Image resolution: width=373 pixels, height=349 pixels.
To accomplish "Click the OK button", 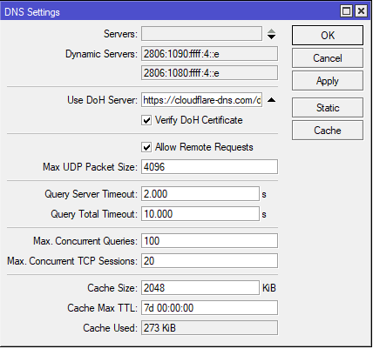I will click(328, 35).
